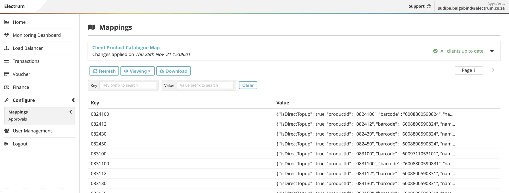
Task: Click the Load Balancer sitemap icon
Action: click(7, 48)
